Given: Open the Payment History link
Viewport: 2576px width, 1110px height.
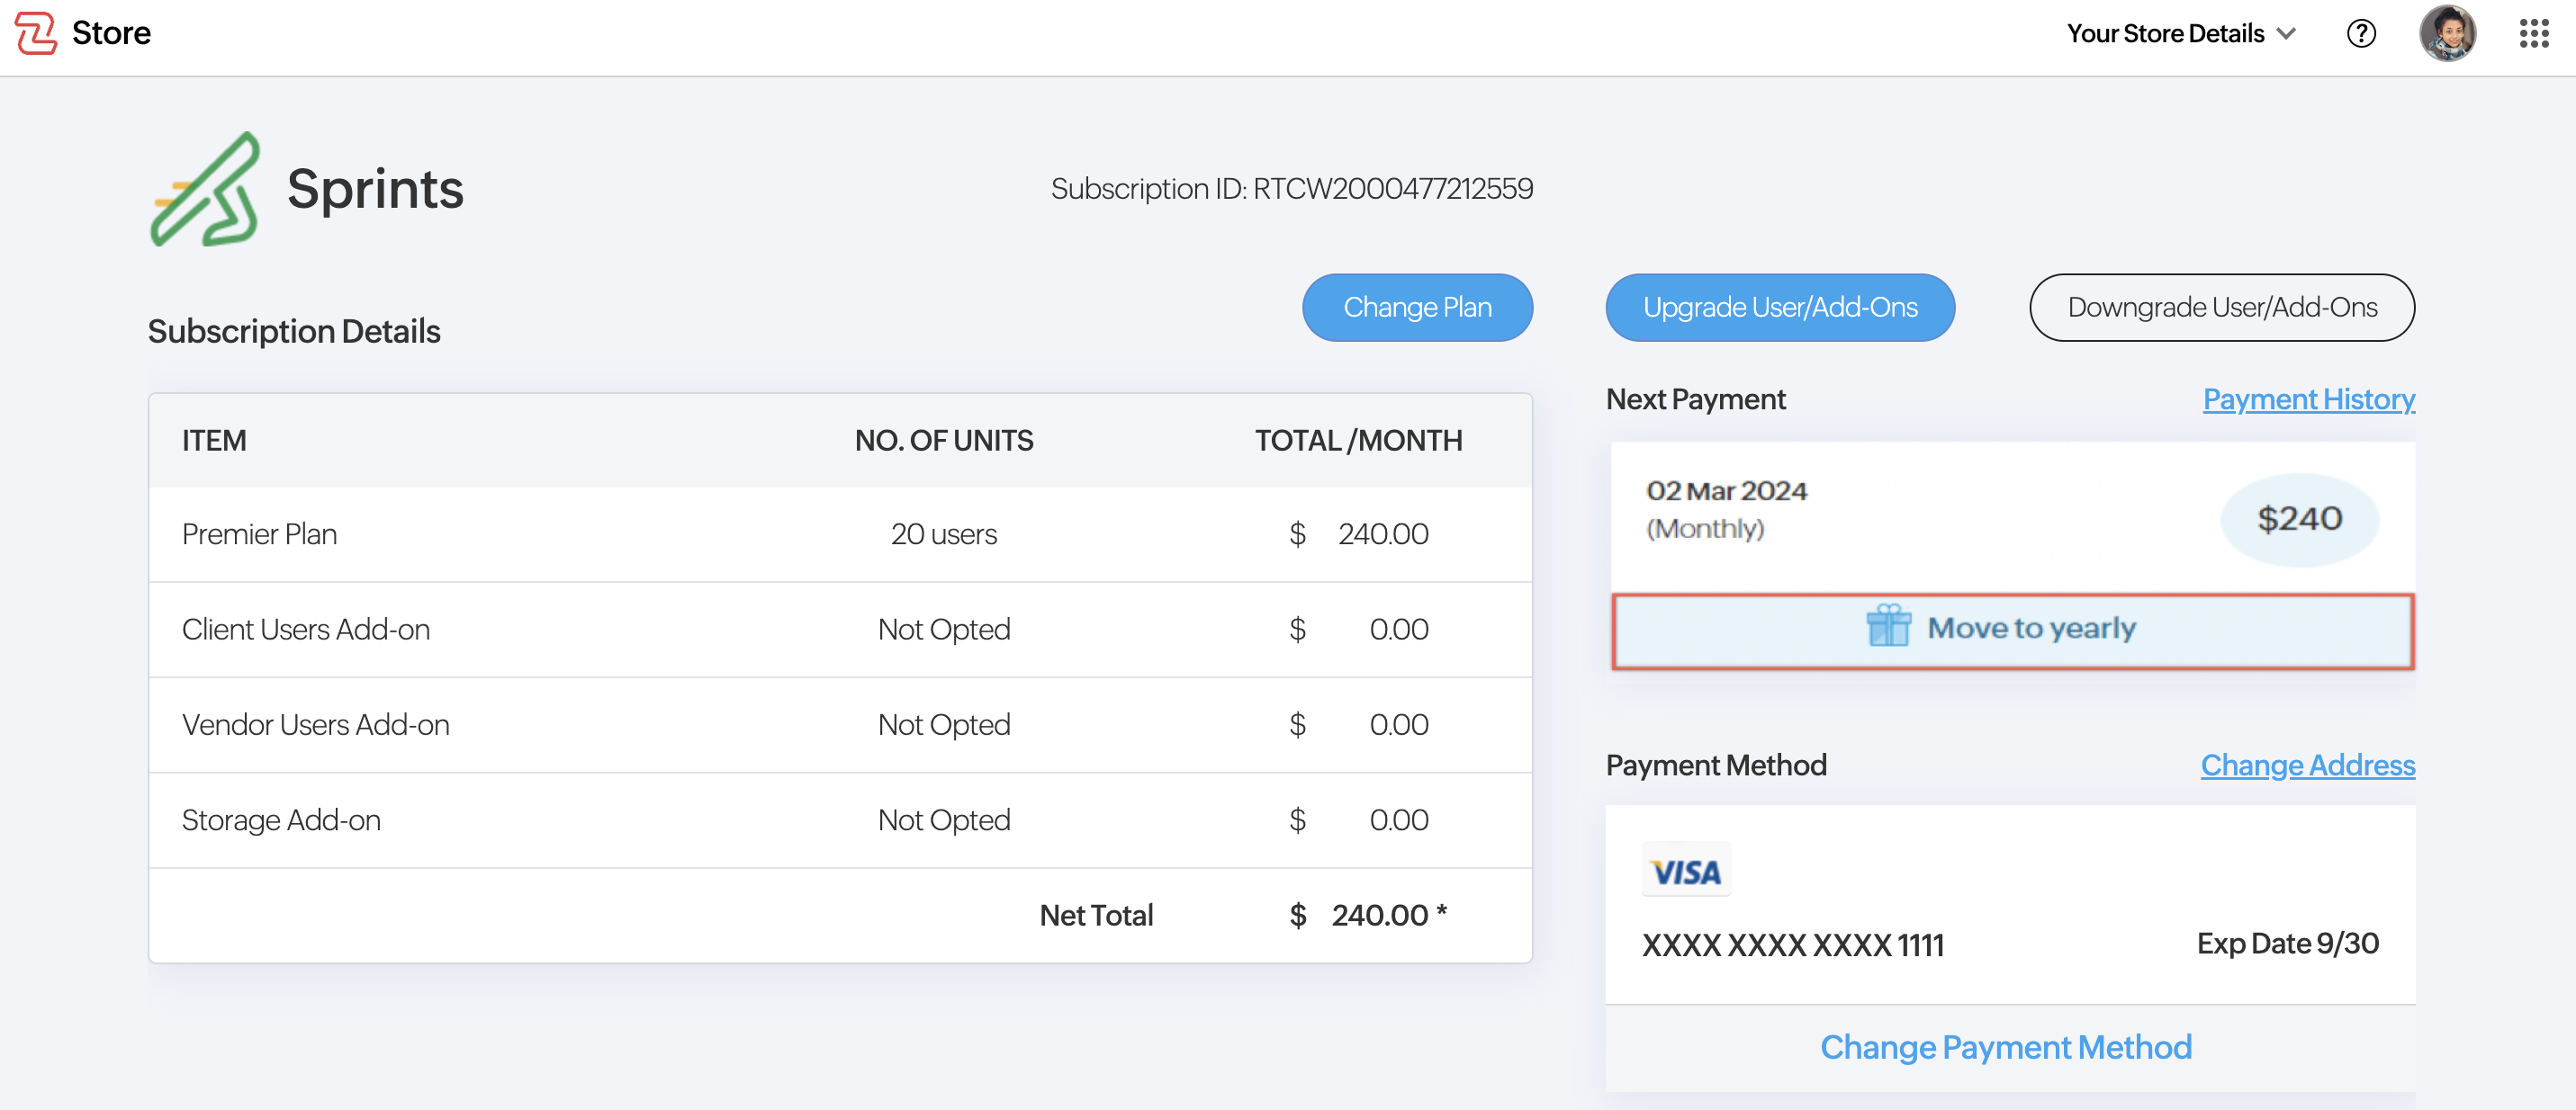Looking at the screenshot, I should [x=2309, y=399].
